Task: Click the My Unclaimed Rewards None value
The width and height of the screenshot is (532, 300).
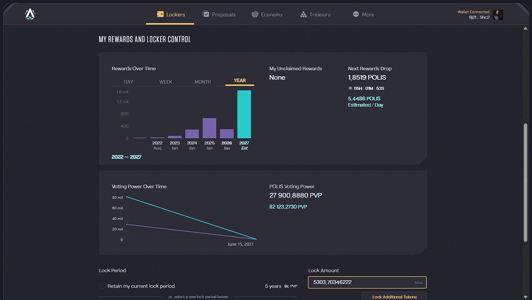Action: pos(277,77)
